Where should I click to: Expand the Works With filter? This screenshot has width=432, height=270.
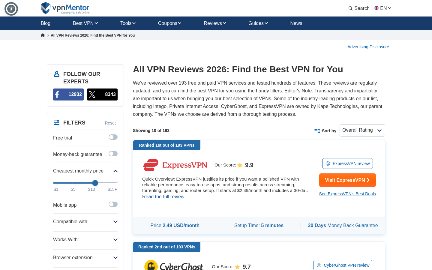point(115,240)
